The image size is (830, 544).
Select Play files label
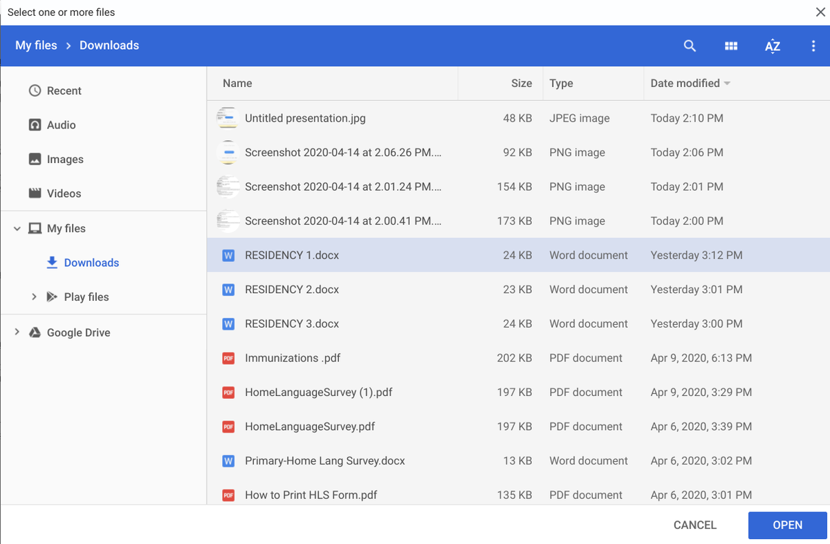[86, 297]
